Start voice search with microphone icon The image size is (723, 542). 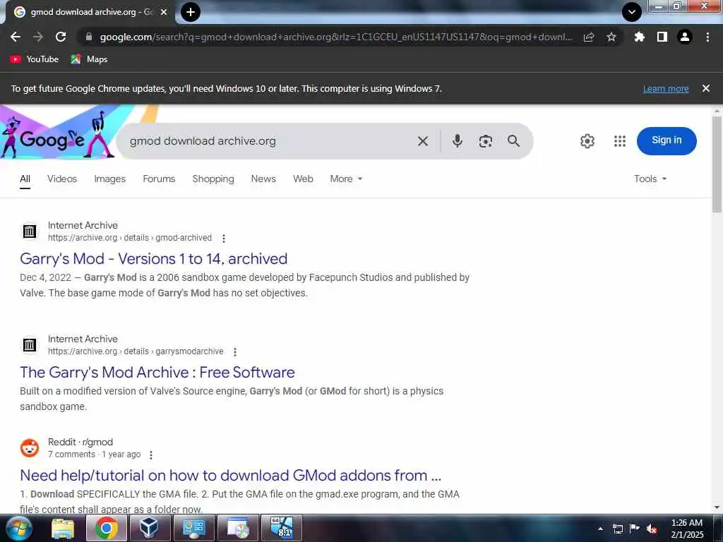tap(458, 141)
